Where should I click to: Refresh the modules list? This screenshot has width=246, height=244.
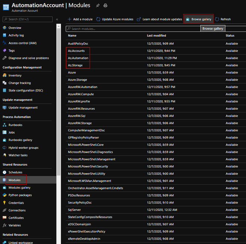(223, 19)
